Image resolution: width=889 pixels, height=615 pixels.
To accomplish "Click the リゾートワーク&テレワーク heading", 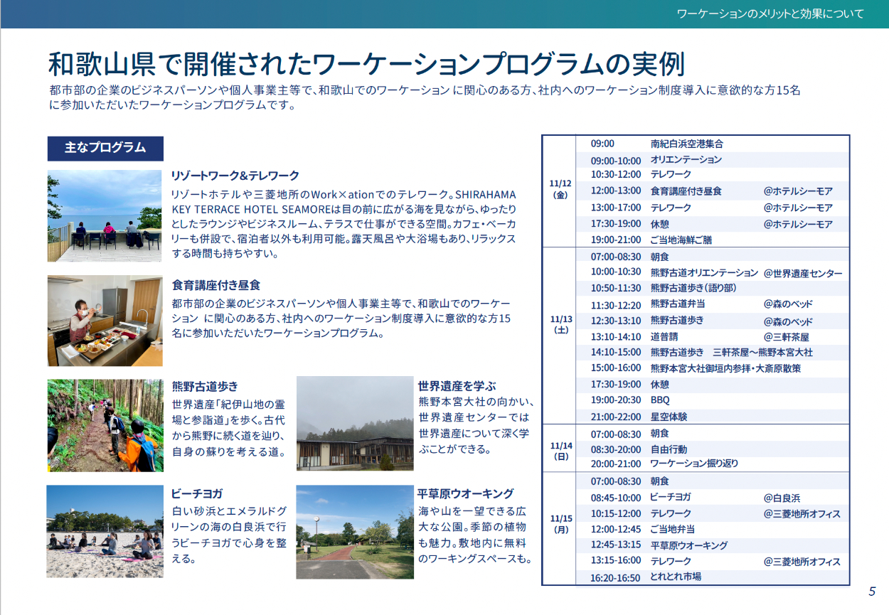I will point(235,176).
